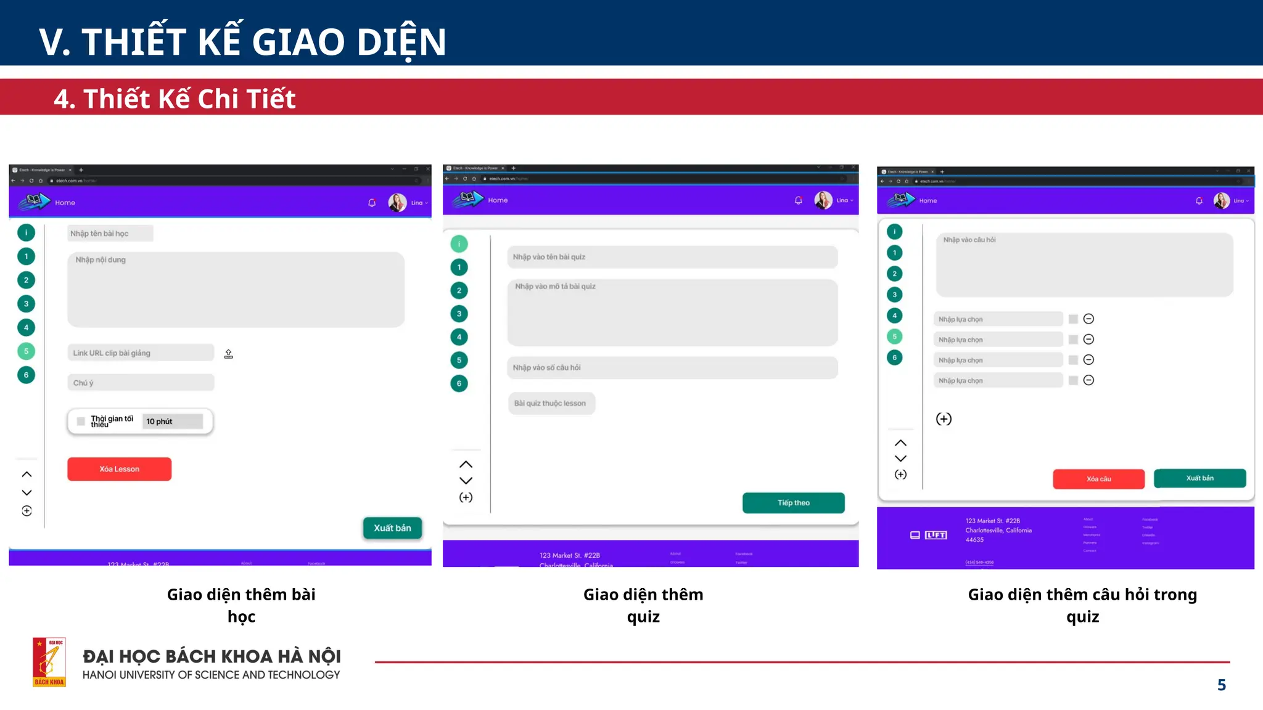Screen dimensions: 1263x710
Task: Select browser tab in lesson screen window
Action: [x=42, y=169]
